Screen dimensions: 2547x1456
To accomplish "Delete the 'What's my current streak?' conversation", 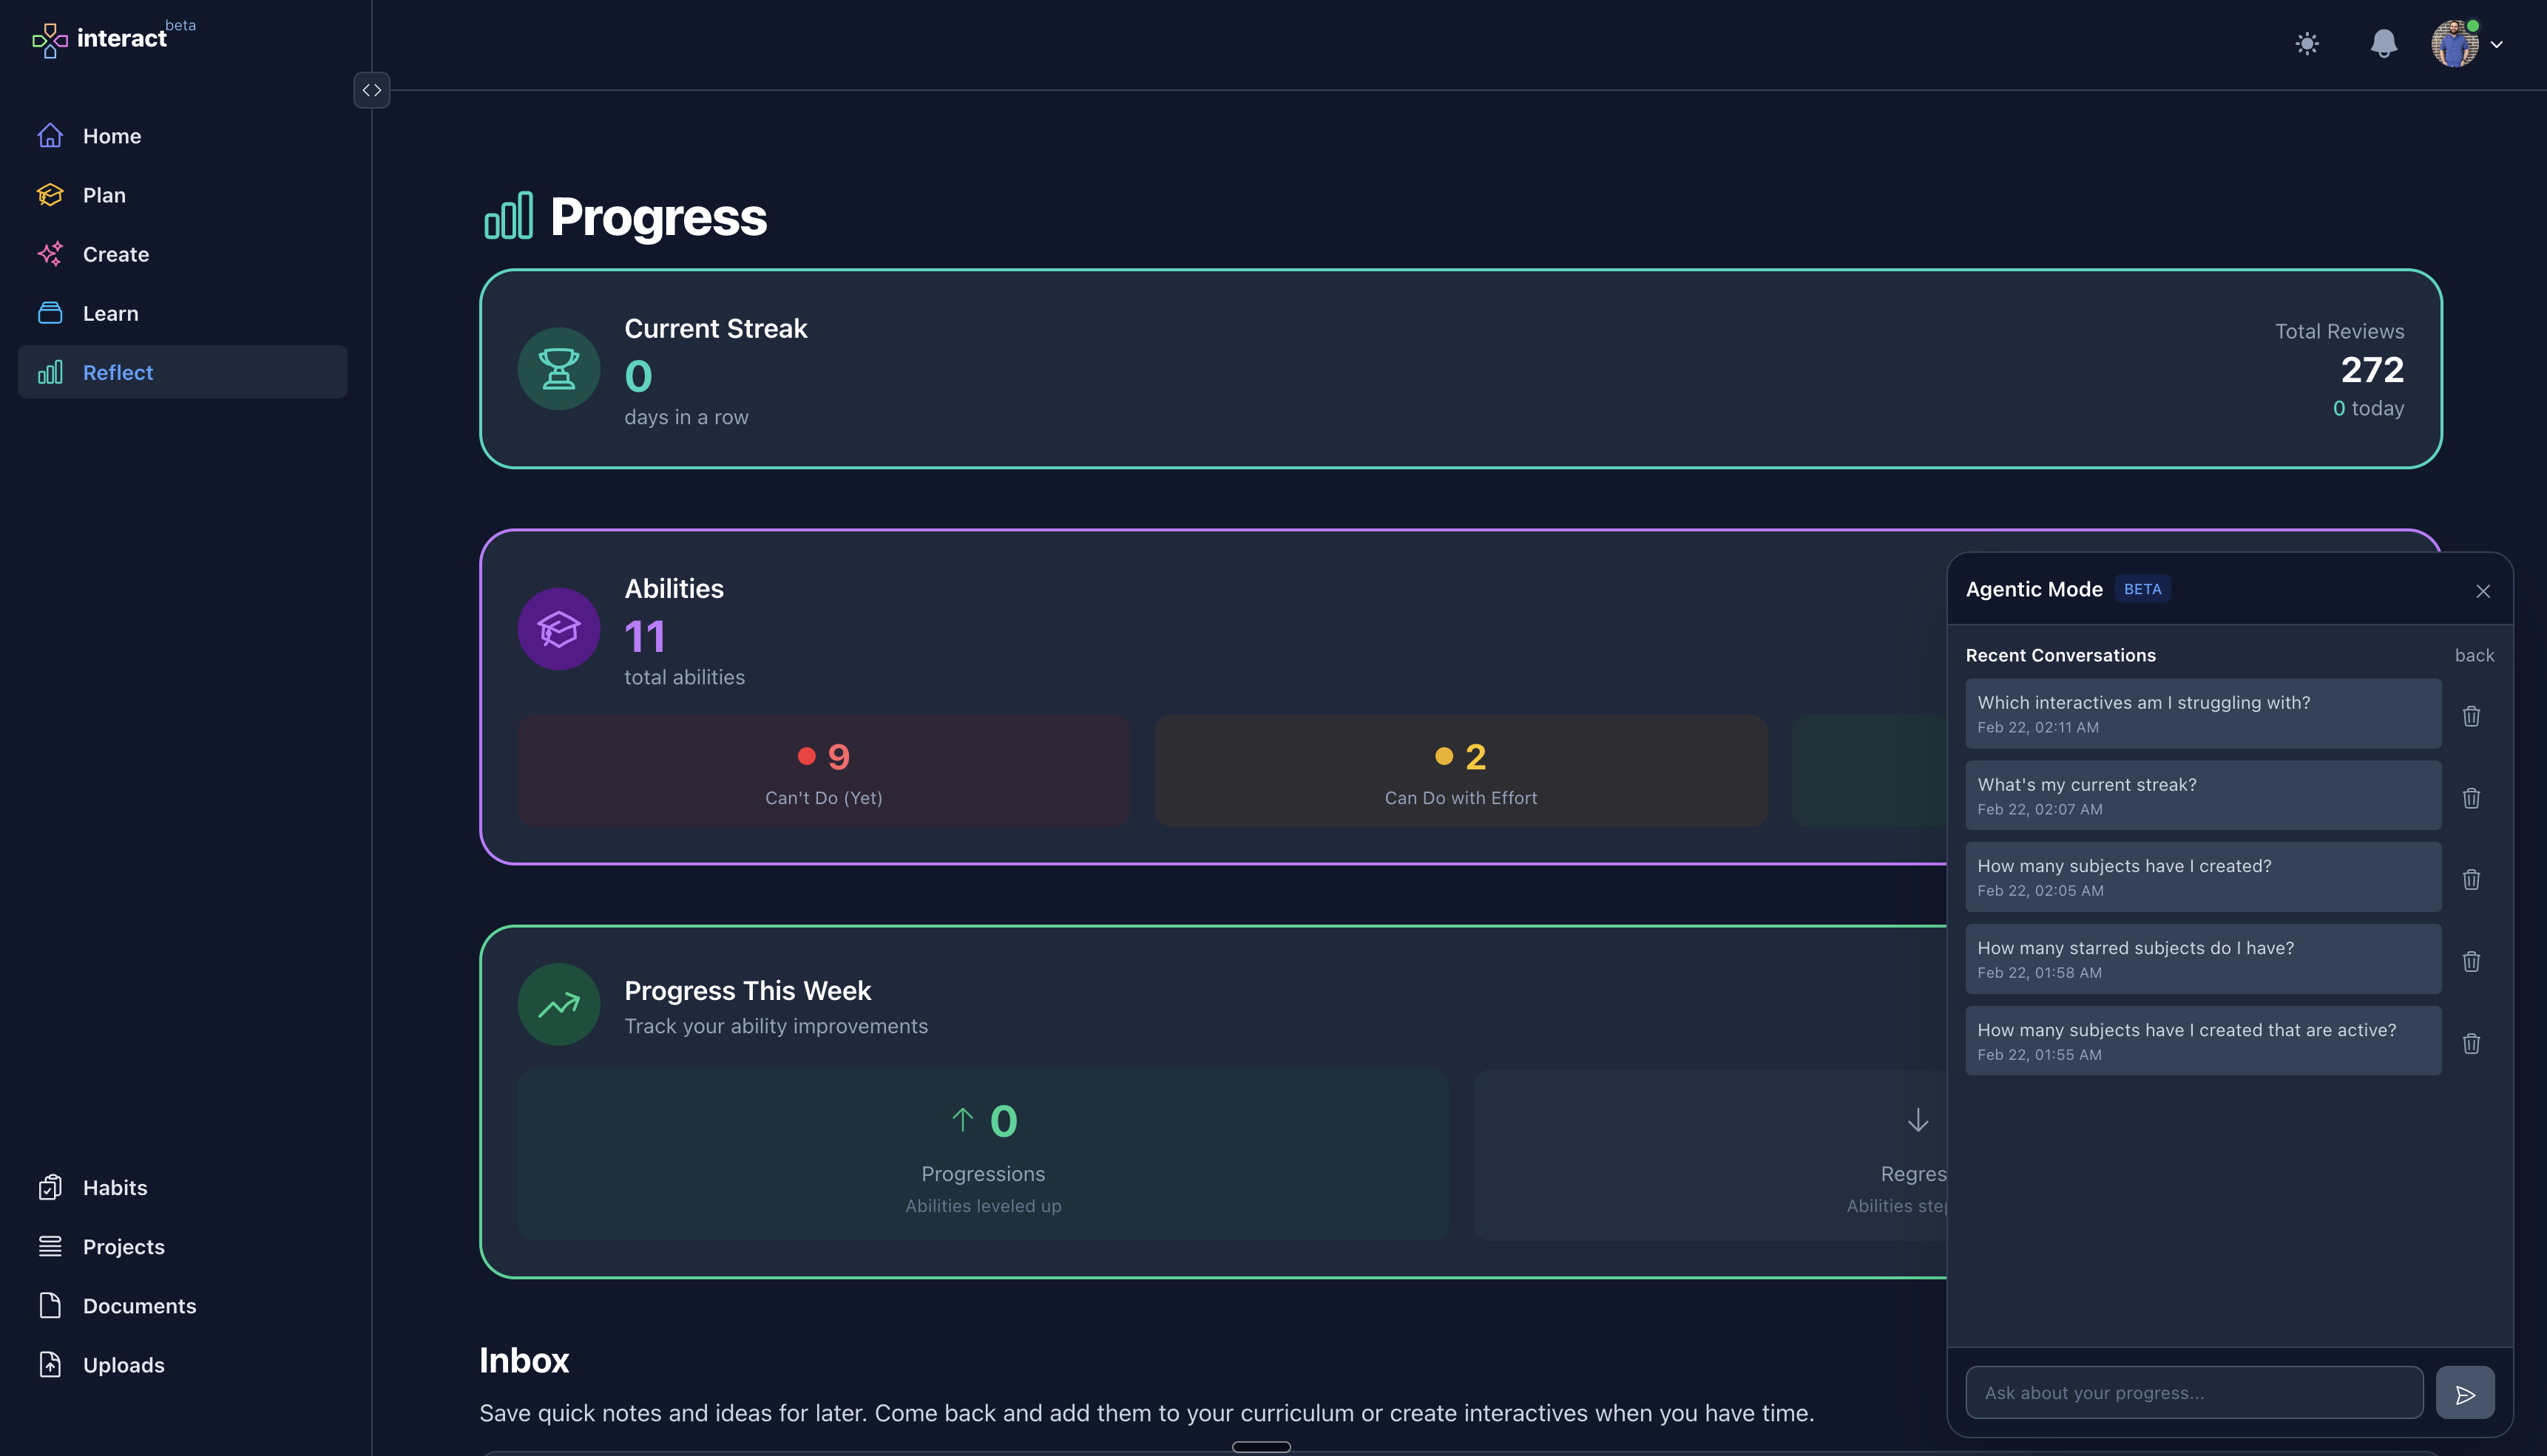I will pyautogui.click(x=2472, y=798).
